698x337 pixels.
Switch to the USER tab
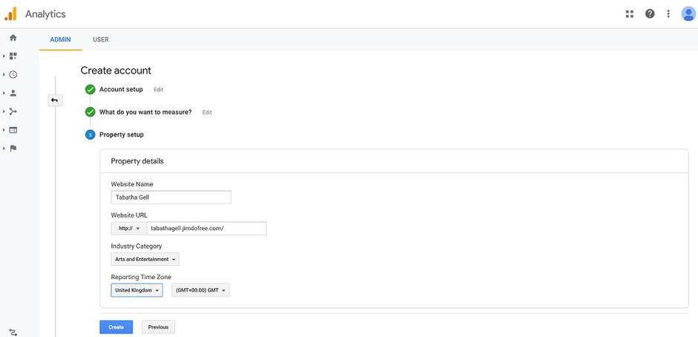pos(100,39)
